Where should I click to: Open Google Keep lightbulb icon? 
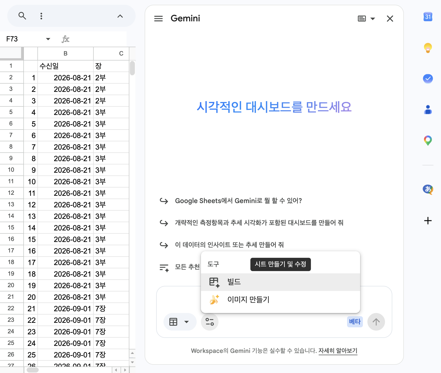(428, 48)
